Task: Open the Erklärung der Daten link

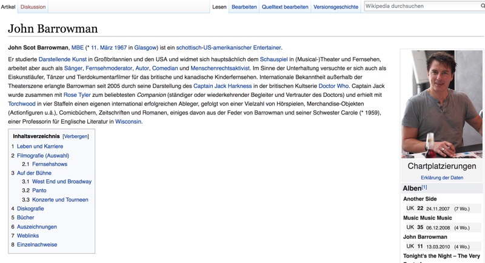Action: (442, 178)
